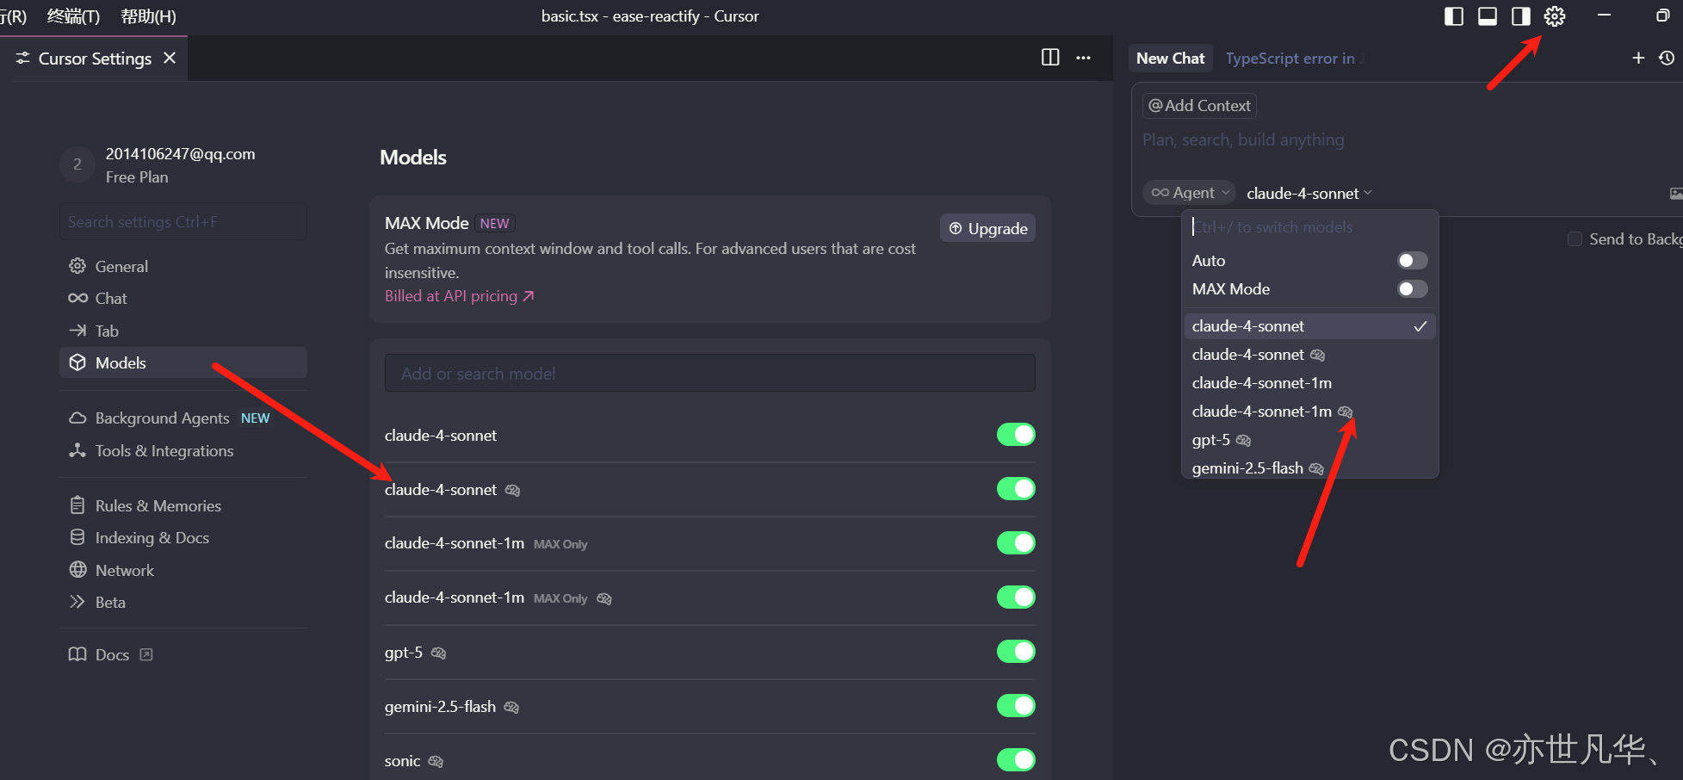Viewport: 1683px width, 780px height.
Task: Open the Docs link in sidebar
Action: pyautogui.click(x=110, y=654)
